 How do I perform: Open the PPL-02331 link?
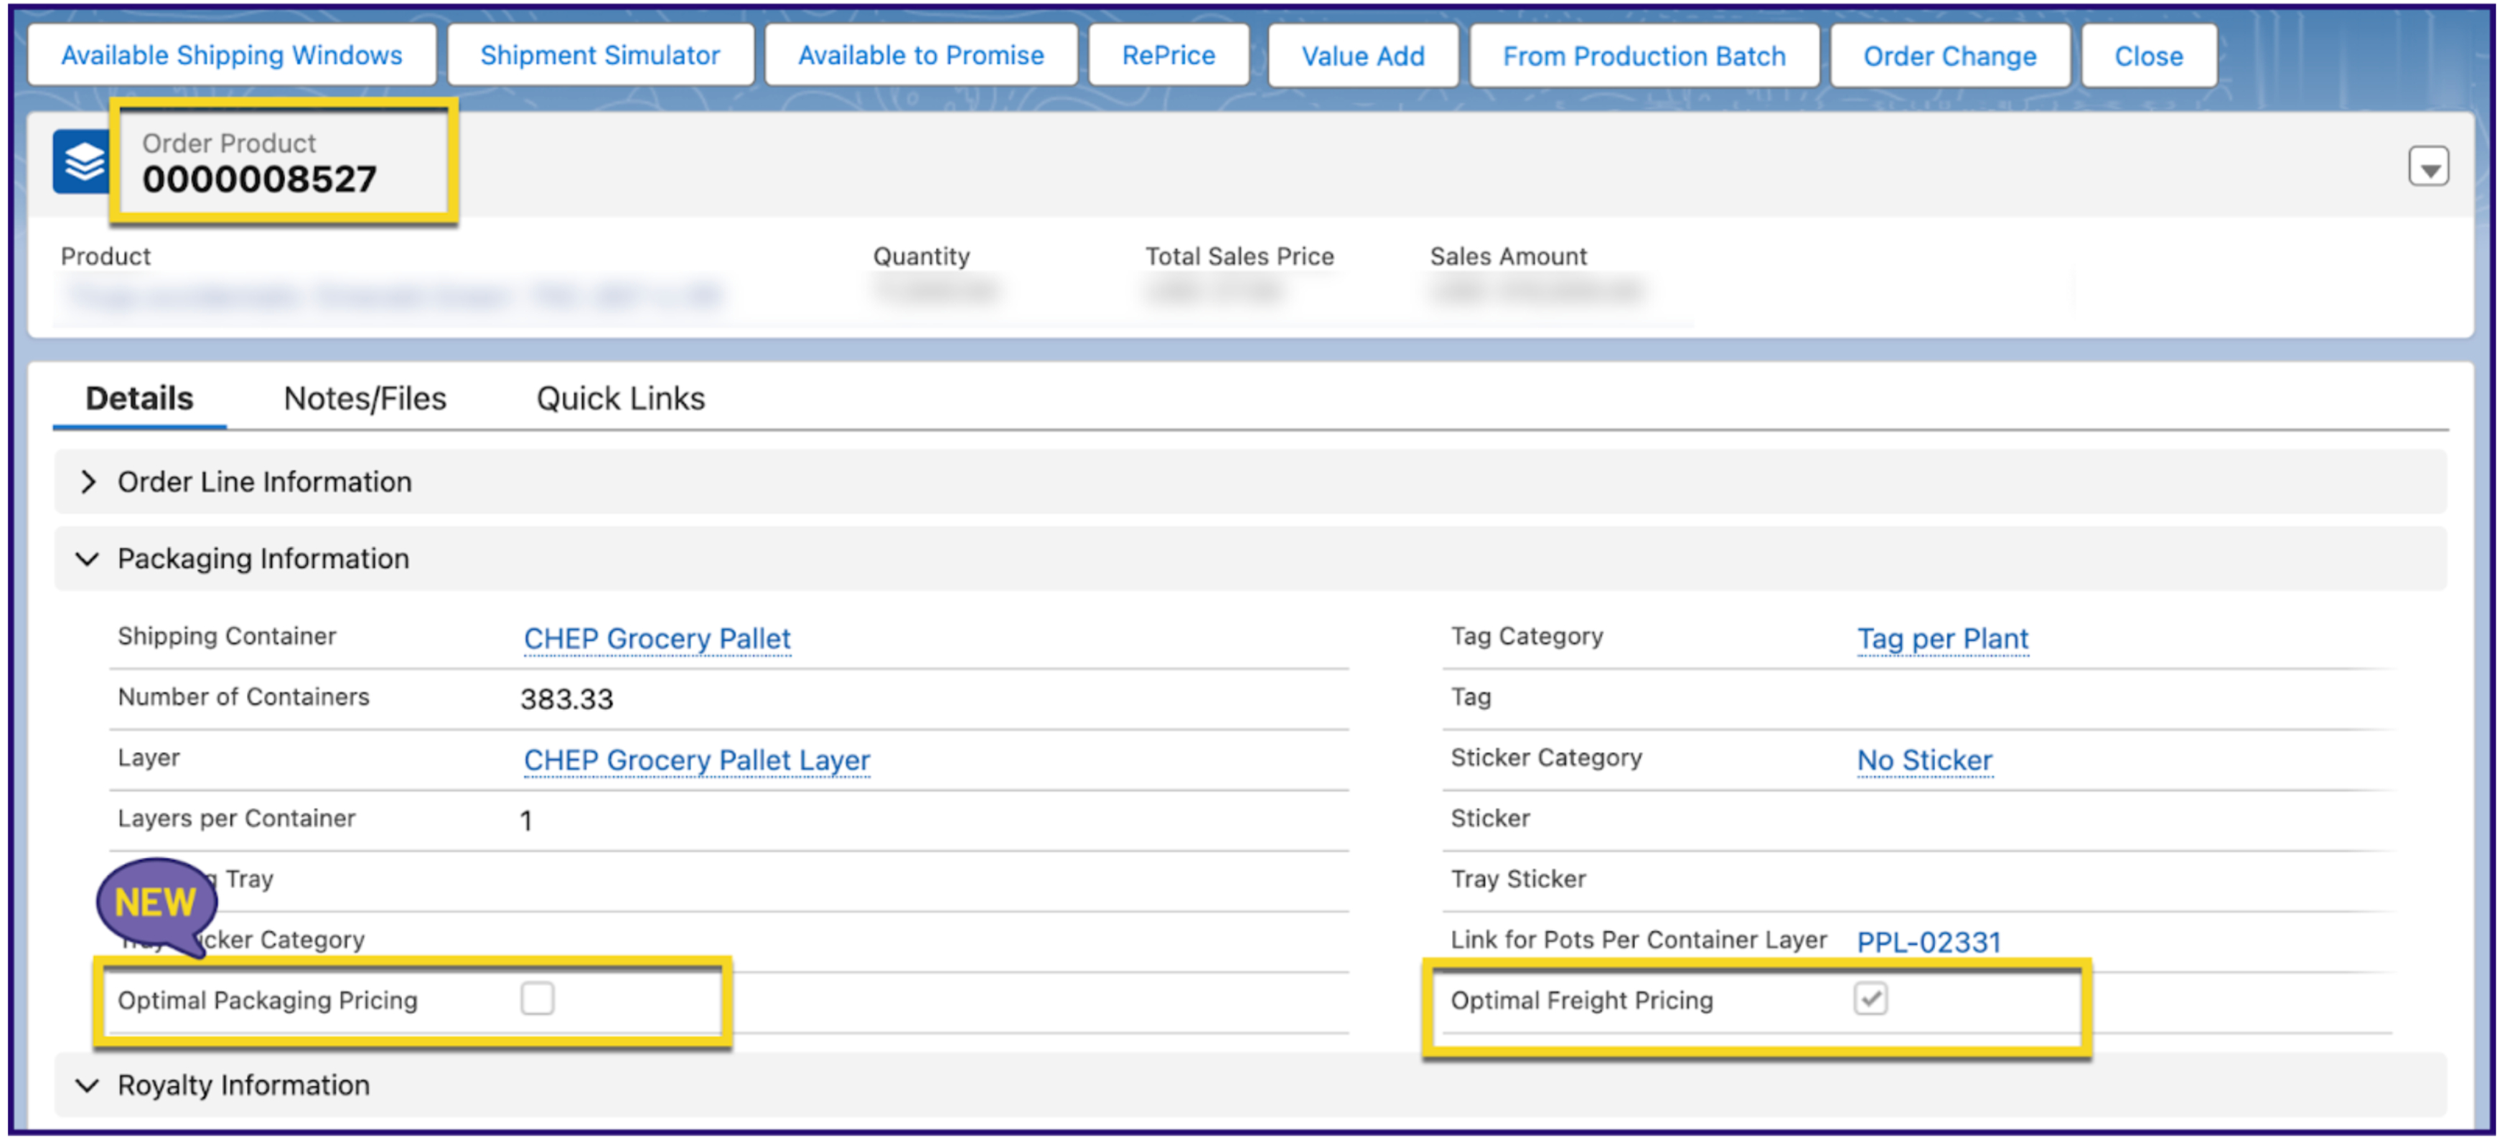coord(1928,942)
